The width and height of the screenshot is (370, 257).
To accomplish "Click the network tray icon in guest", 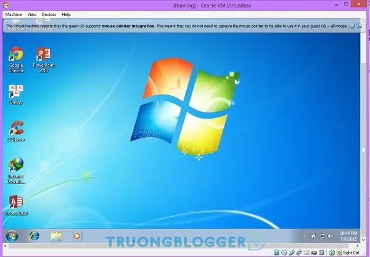I will pyautogui.click(x=322, y=236).
